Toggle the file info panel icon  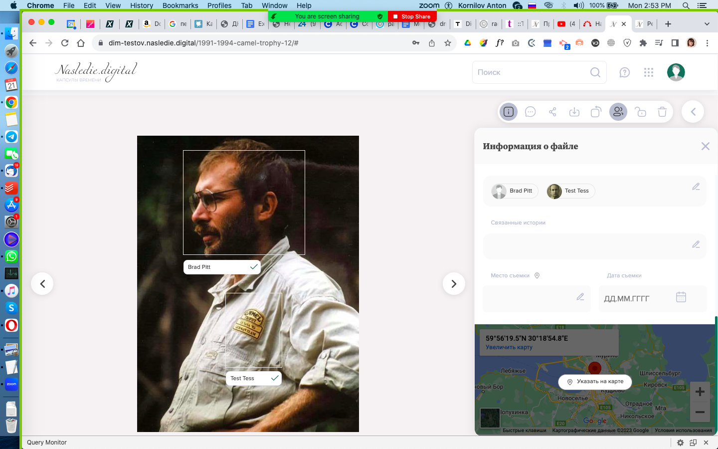pos(509,112)
